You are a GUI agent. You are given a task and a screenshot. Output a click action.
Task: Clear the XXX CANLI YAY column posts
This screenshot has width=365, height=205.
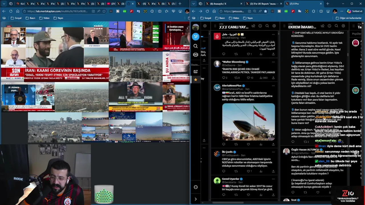tap(253, 26)
